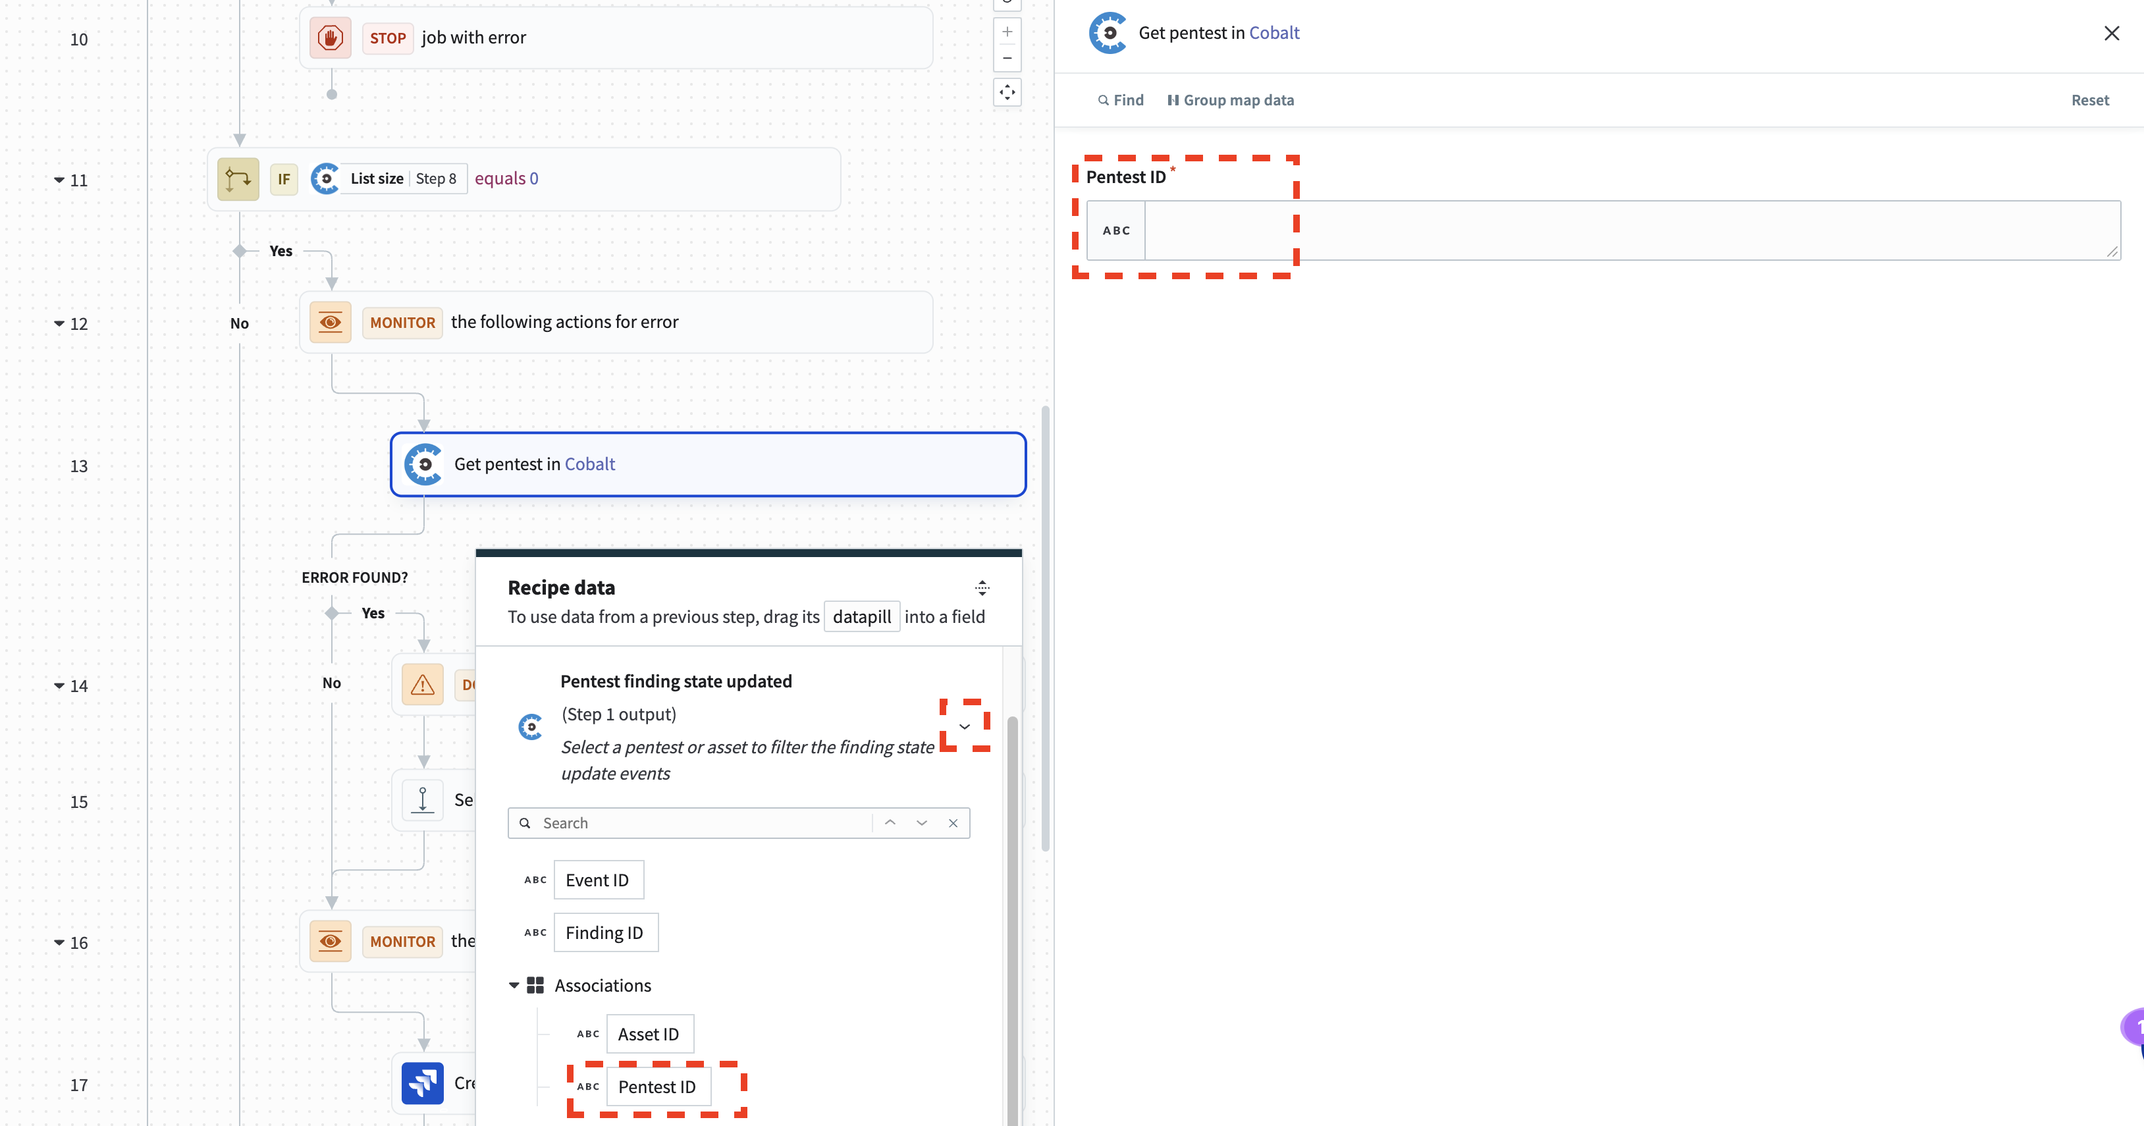
Task: Click the purple help badge at right edge
Action: [2133, 1027]
